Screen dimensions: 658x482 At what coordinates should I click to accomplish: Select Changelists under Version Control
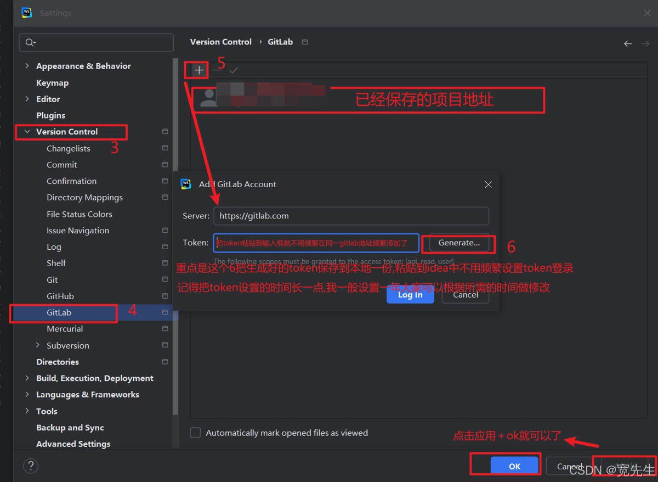tap(69, 148)
